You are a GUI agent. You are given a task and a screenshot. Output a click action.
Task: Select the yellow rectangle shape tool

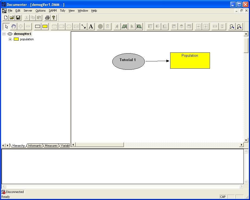[45, 26]
